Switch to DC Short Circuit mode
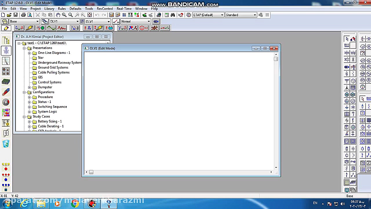The width and height of the screenshot is (371, 209). pos(98,28)
